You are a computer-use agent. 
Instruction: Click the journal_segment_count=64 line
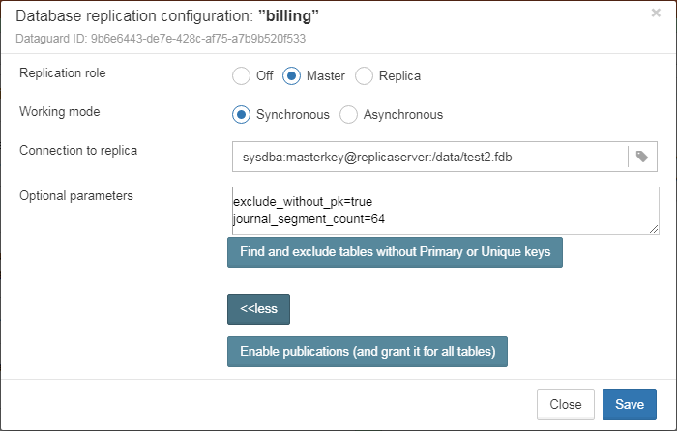point(309,219)
